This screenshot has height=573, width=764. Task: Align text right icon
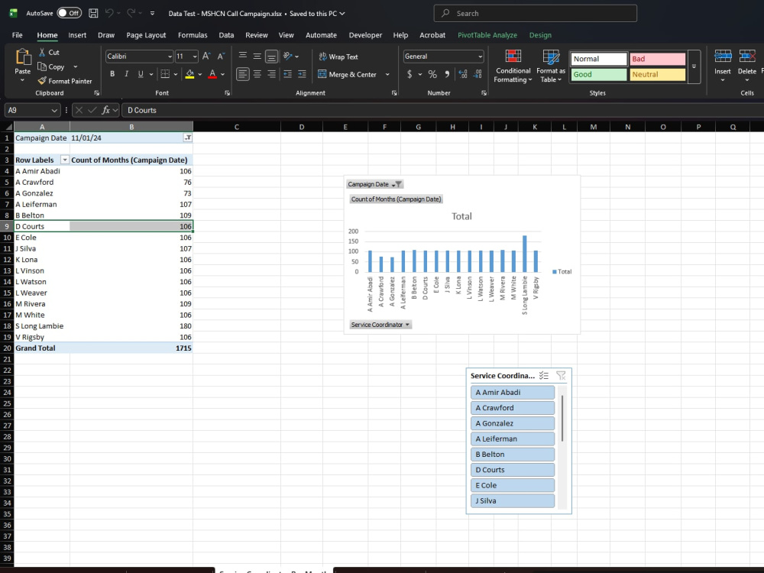click(x=271, y=74)
